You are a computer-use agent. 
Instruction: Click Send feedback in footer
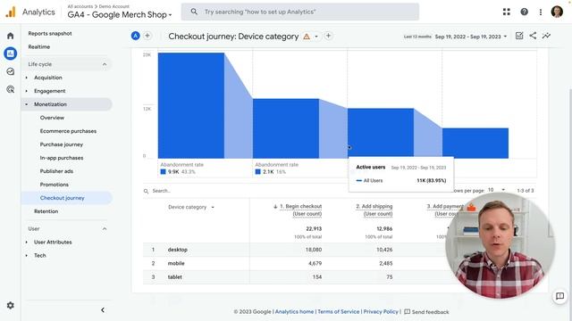click(426, 312)
